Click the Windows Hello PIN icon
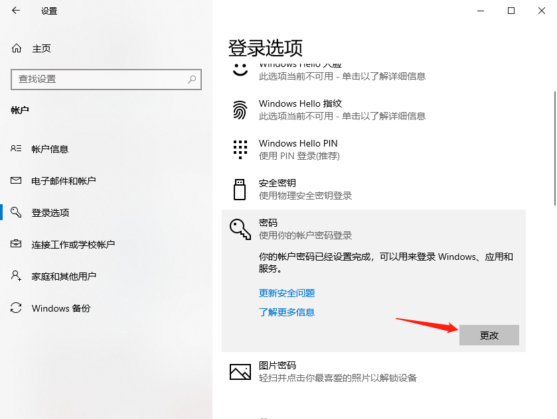Screen dimensions: 557x419 click(240, 149)
